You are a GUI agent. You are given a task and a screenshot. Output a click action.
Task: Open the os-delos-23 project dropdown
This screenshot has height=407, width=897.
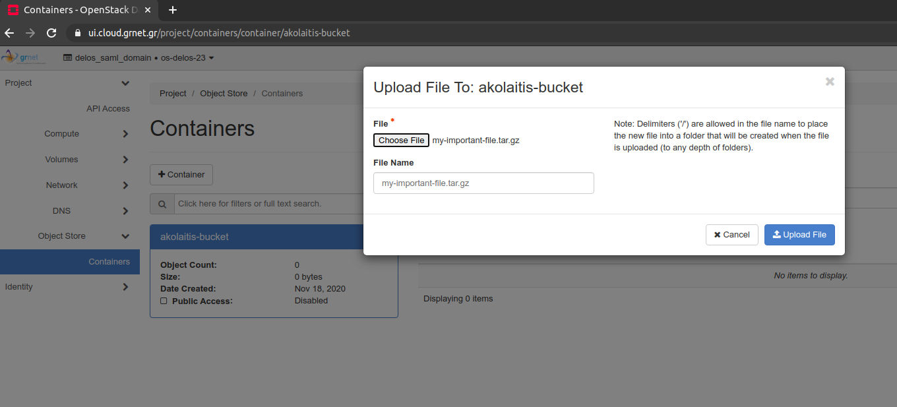point(187,58)
